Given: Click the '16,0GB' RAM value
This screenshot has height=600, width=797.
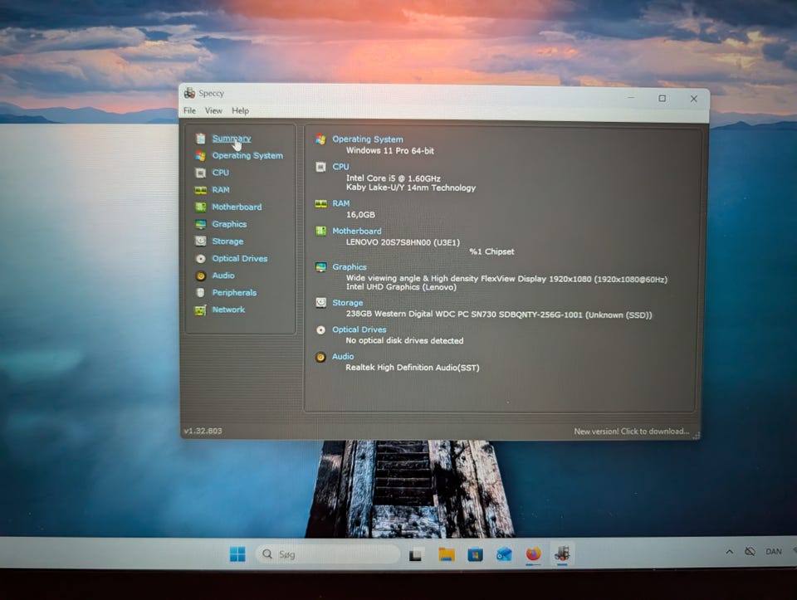Looking at the screenshot, I should pos(360,215).
